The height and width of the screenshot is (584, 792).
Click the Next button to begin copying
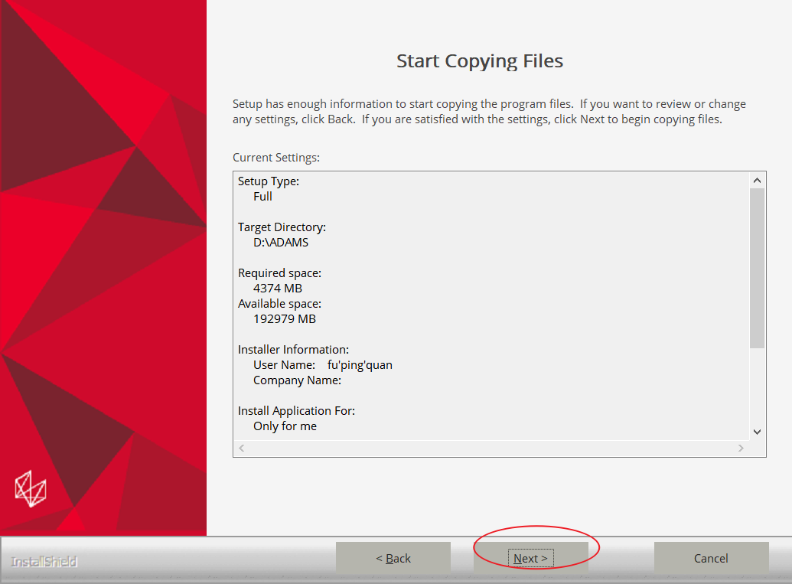coord(530,558)
